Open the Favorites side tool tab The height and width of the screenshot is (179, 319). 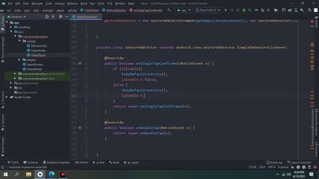[2, 122]
